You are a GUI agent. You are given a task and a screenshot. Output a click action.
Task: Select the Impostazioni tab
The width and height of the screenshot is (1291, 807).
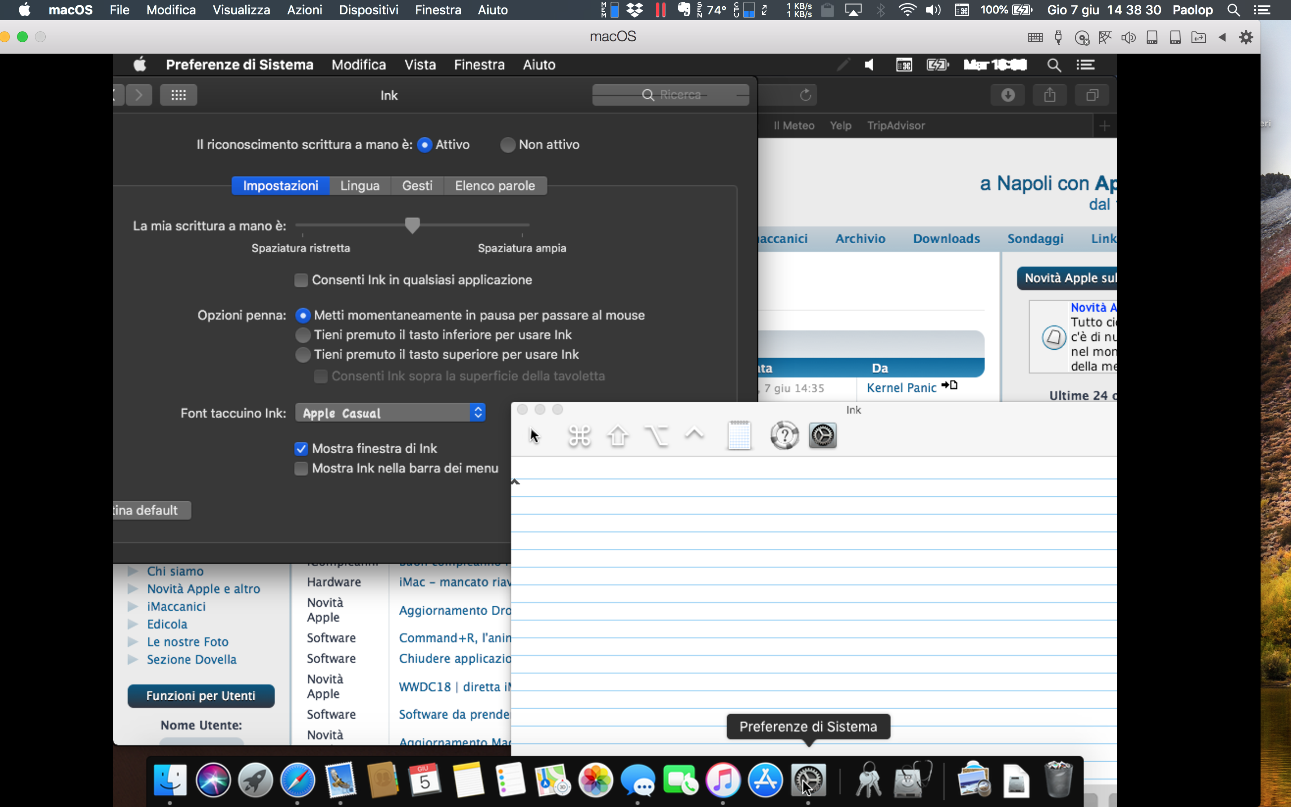[x=281, y=186]
